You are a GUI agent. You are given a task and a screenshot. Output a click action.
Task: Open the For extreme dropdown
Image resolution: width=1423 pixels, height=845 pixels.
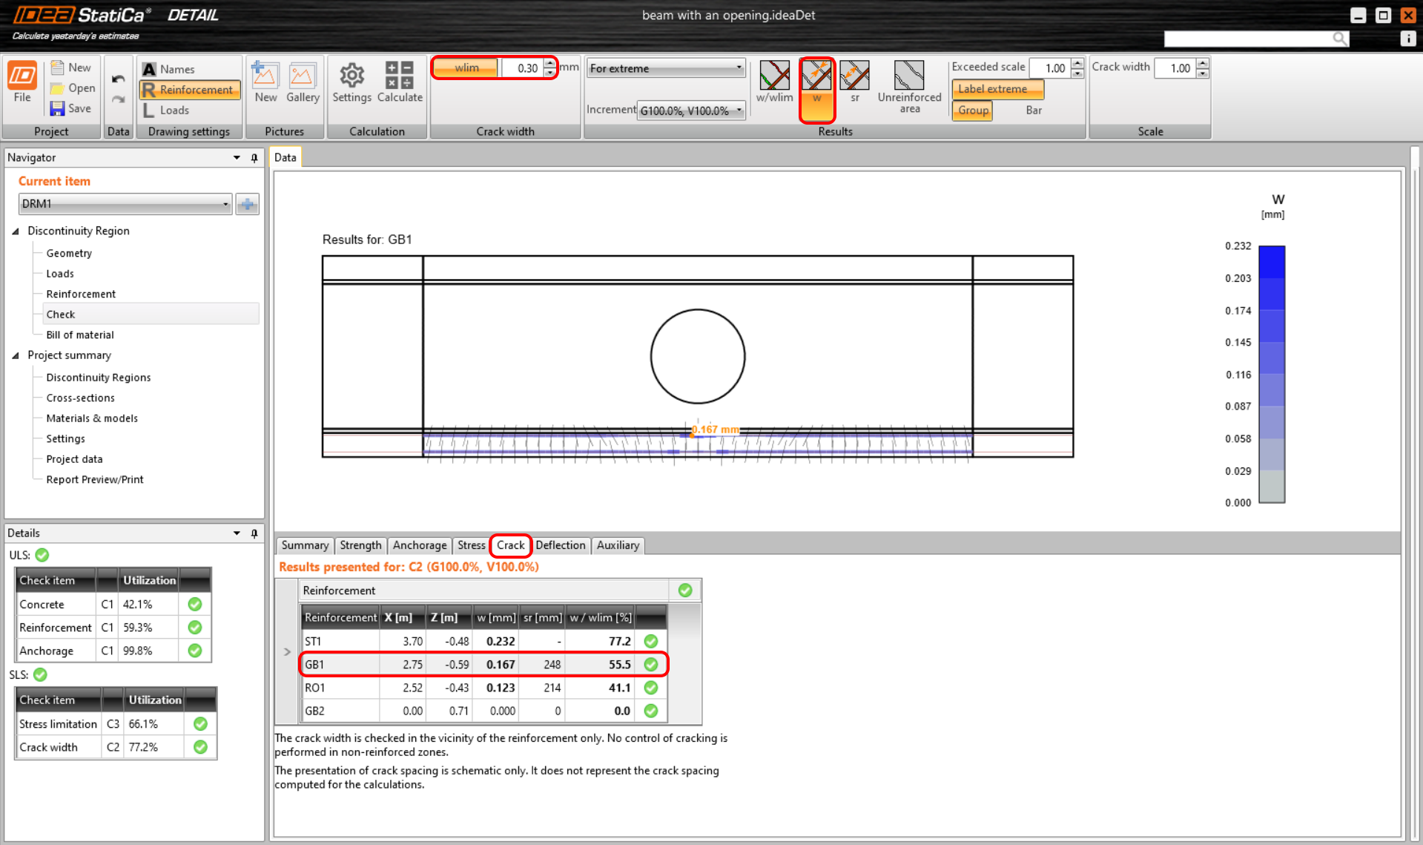666,68
